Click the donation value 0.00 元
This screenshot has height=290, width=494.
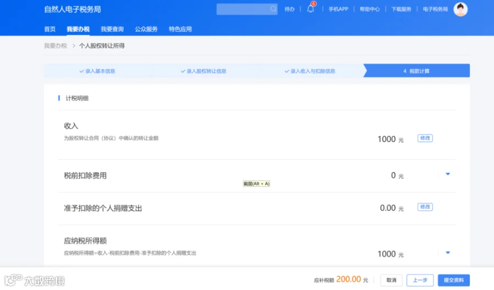[x=391, y=208]
